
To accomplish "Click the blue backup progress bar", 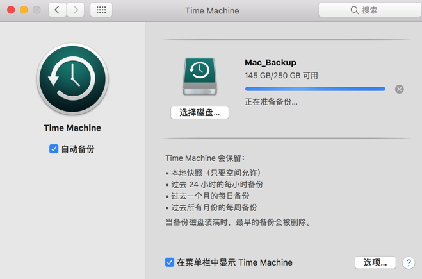I will [x=315, y=89].
